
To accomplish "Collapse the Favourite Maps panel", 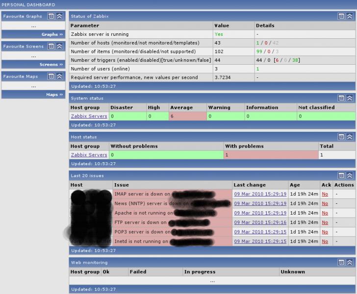I will 59,76.
